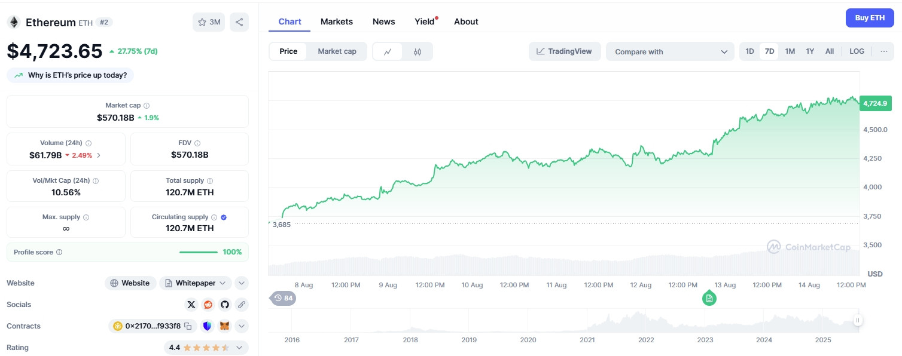
Task: Add Ethereum to watchlist via star button
Action: (208, 22)
